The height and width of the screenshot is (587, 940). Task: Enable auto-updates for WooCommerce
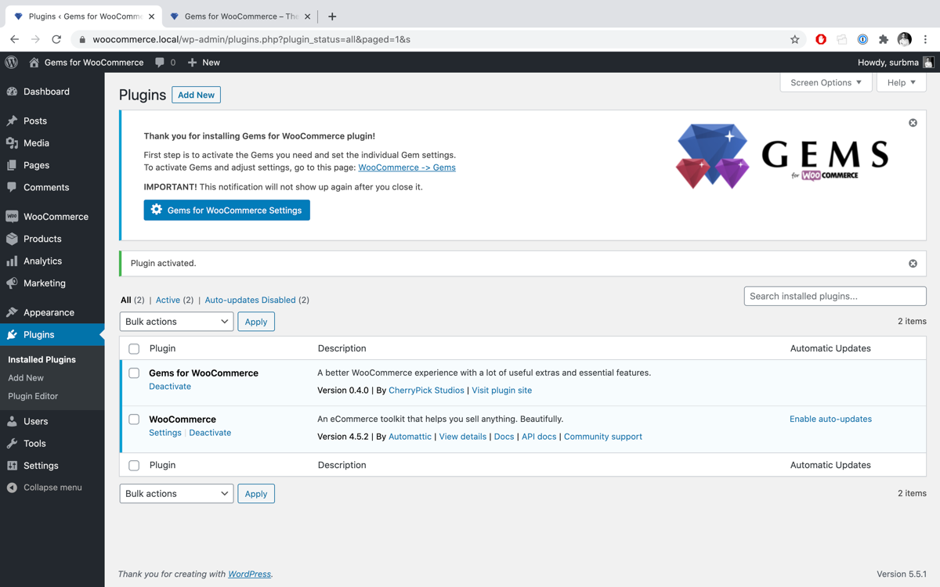click(x=830, y=419)
